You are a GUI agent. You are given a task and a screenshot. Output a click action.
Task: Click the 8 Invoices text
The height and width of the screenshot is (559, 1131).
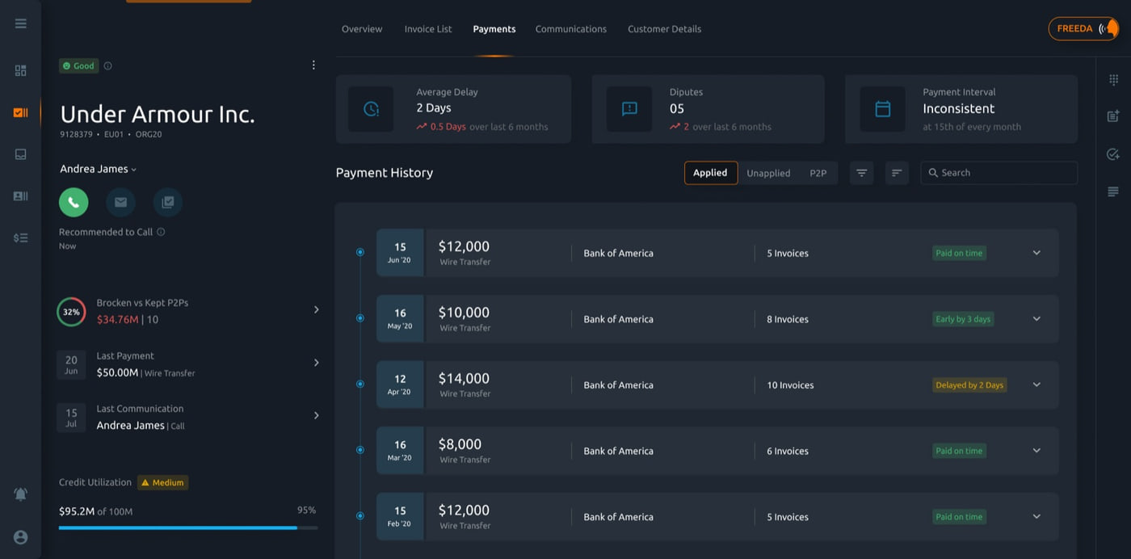tap(788, 319)
